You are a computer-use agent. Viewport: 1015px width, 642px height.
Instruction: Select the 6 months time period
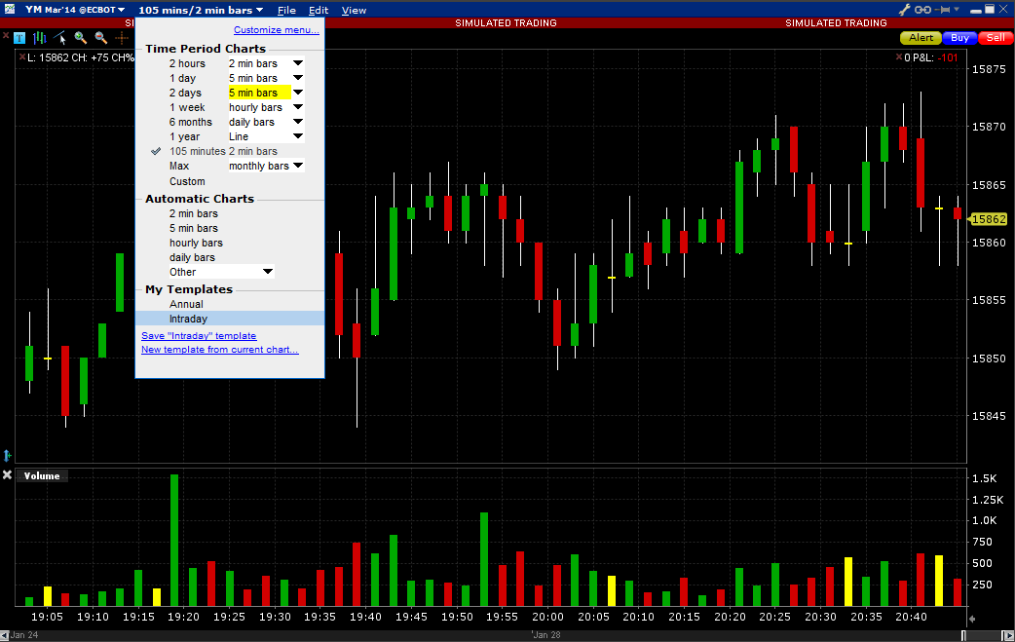(x=190, y=122)
